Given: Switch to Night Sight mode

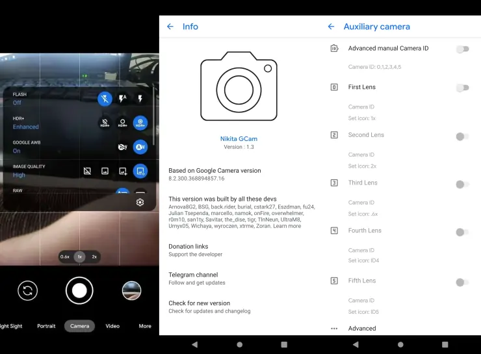Looking at the screenshot, I should [11, 326].
